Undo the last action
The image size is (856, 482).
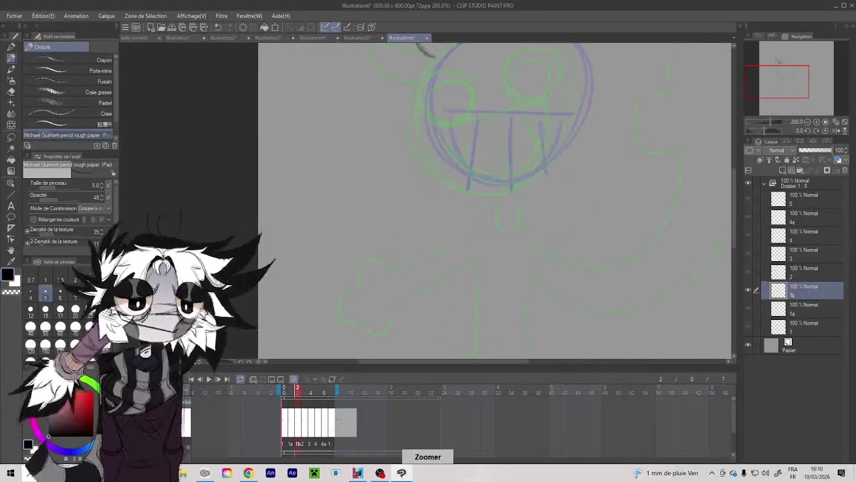(218, 27)
